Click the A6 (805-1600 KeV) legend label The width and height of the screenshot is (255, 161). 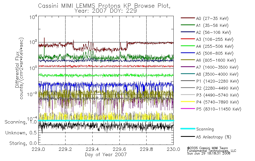[216, 60]
